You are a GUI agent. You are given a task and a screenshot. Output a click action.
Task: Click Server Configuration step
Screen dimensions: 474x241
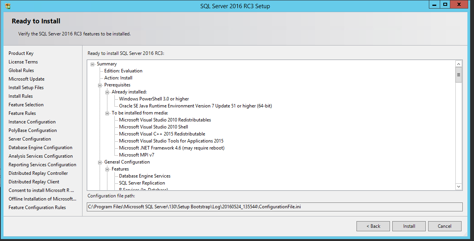30,139
